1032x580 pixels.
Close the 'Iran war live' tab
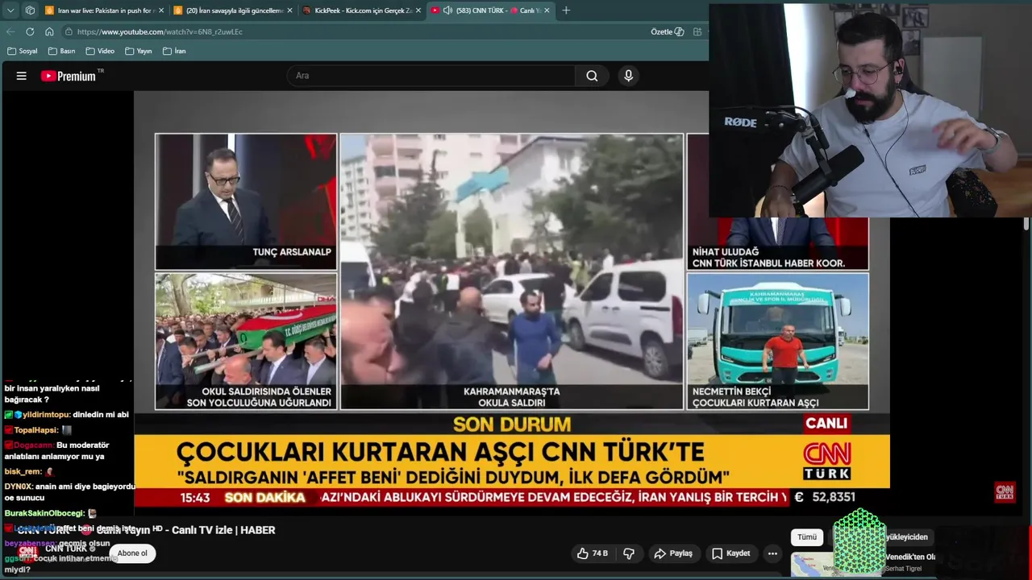(161, 10)
